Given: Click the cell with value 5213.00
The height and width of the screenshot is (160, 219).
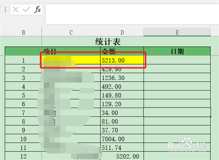Looking at the screenshot, I should (122, 60).
